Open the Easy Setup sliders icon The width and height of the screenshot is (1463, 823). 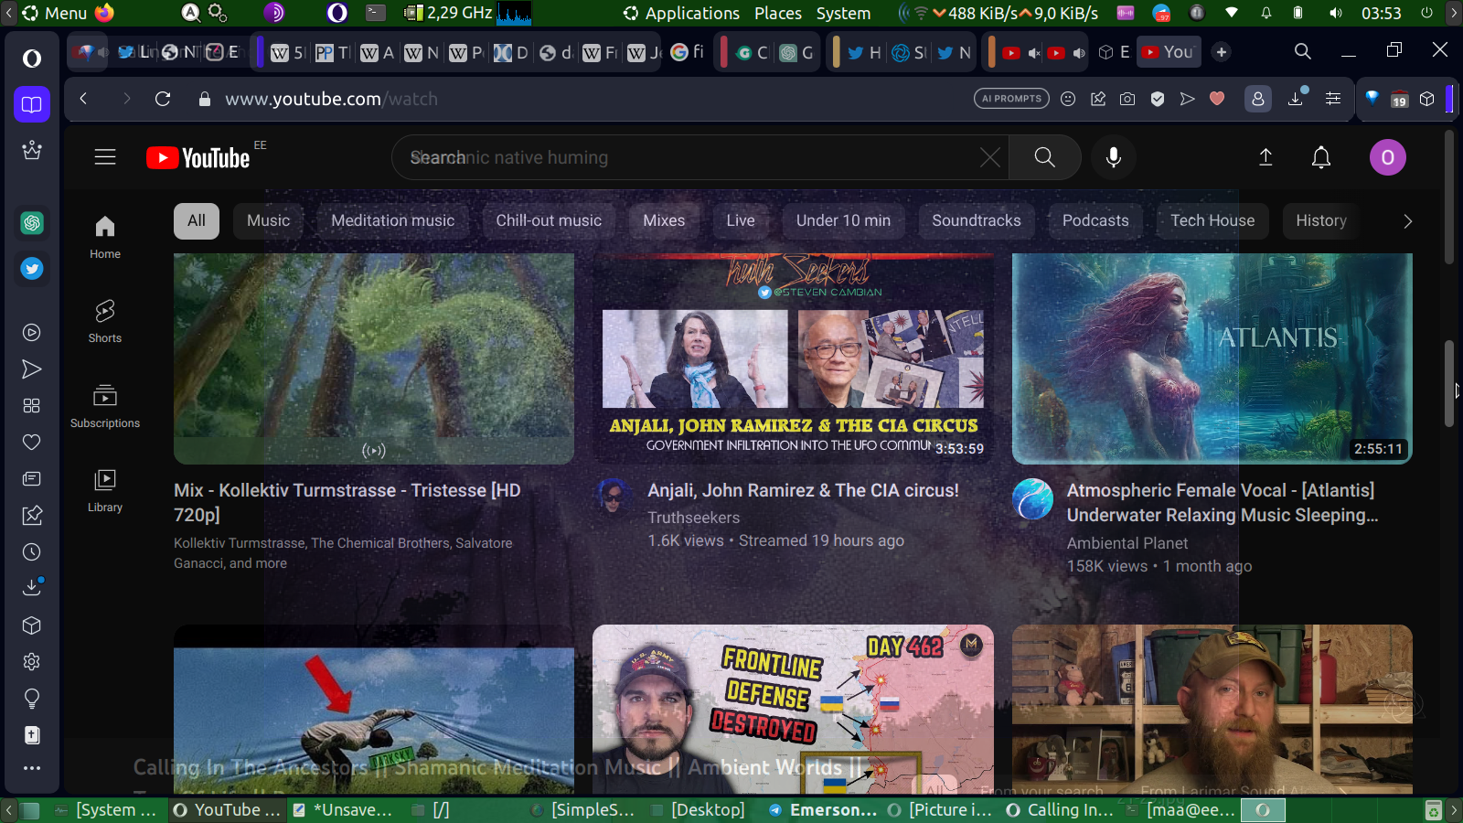pyautogui.click(x=1333, y=99)
